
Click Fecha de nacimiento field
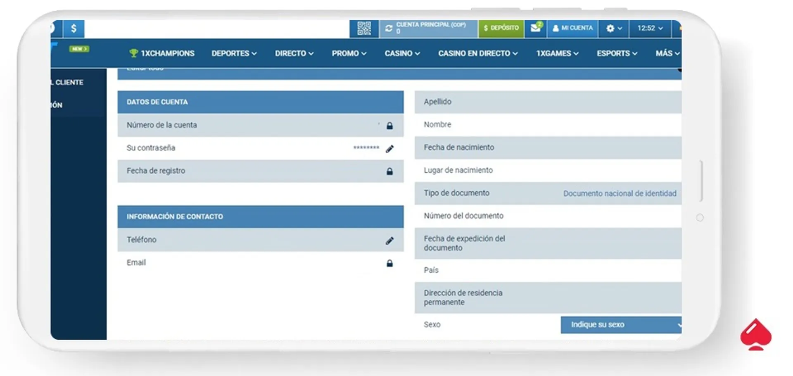pyautogui.click(x=548, y=148)
